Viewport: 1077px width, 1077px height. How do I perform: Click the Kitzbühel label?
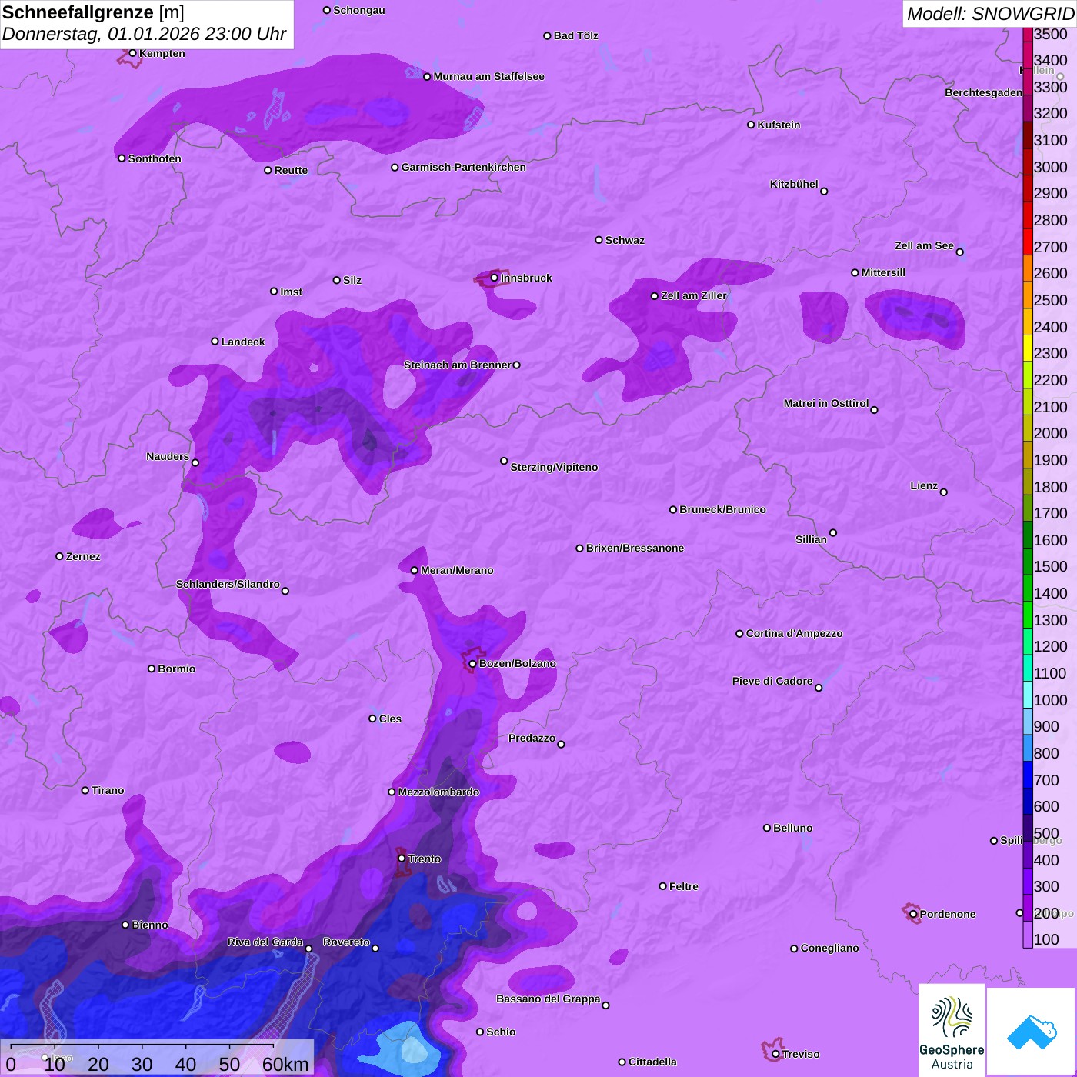click(794, 184)
